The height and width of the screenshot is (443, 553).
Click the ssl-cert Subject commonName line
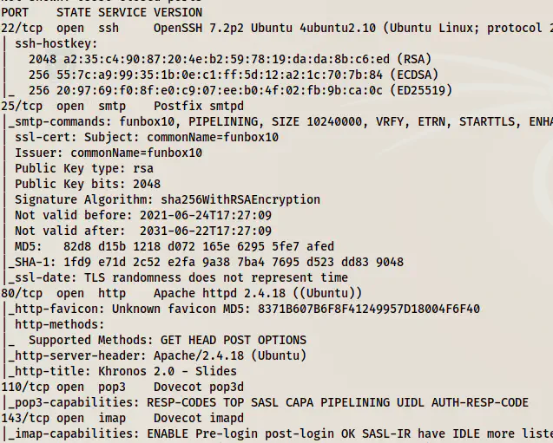[x=139, y=137]
